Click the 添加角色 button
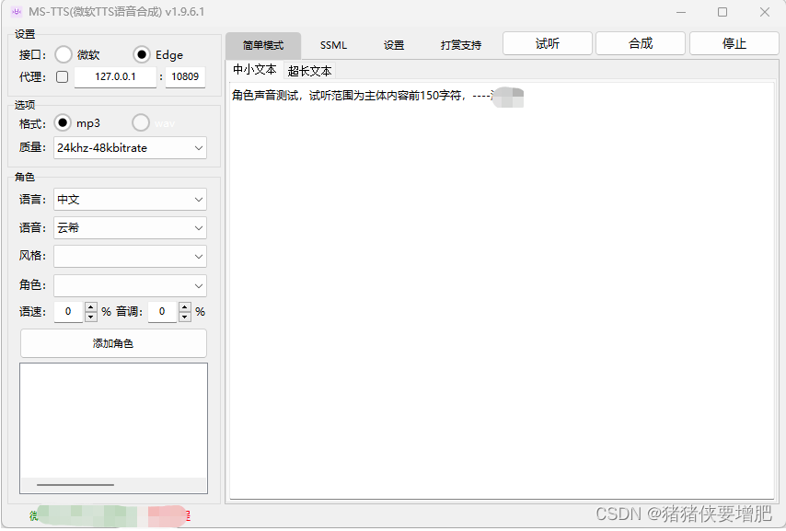This screenshot has width=786, height=531. coord(113,343)
